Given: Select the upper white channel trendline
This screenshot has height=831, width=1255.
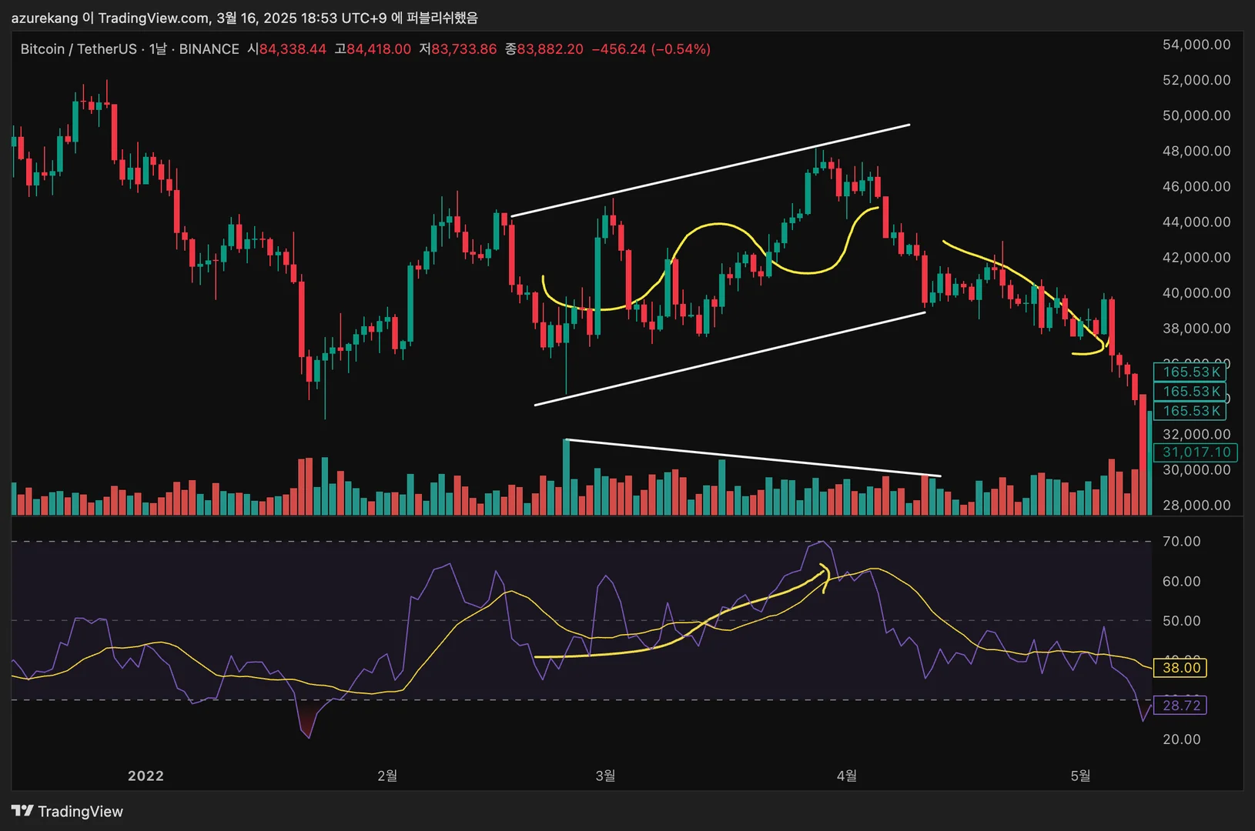Looking at the screenshot, I should point(710,170).
